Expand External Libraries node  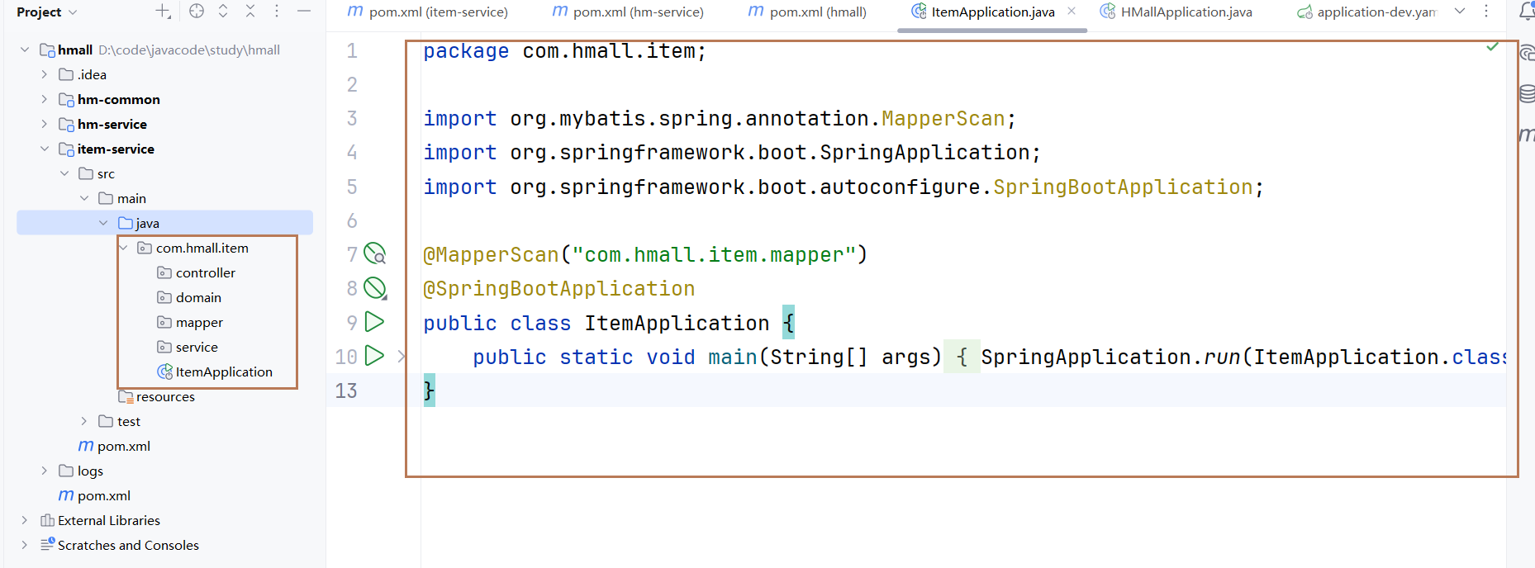[x=25, y=520]
